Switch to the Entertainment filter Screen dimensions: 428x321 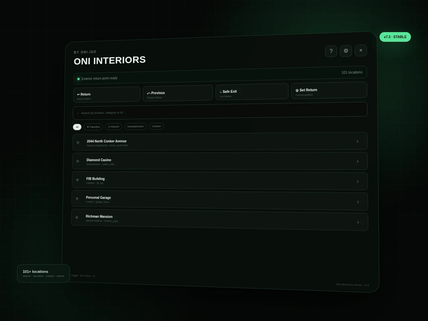[x=135, y=126]
